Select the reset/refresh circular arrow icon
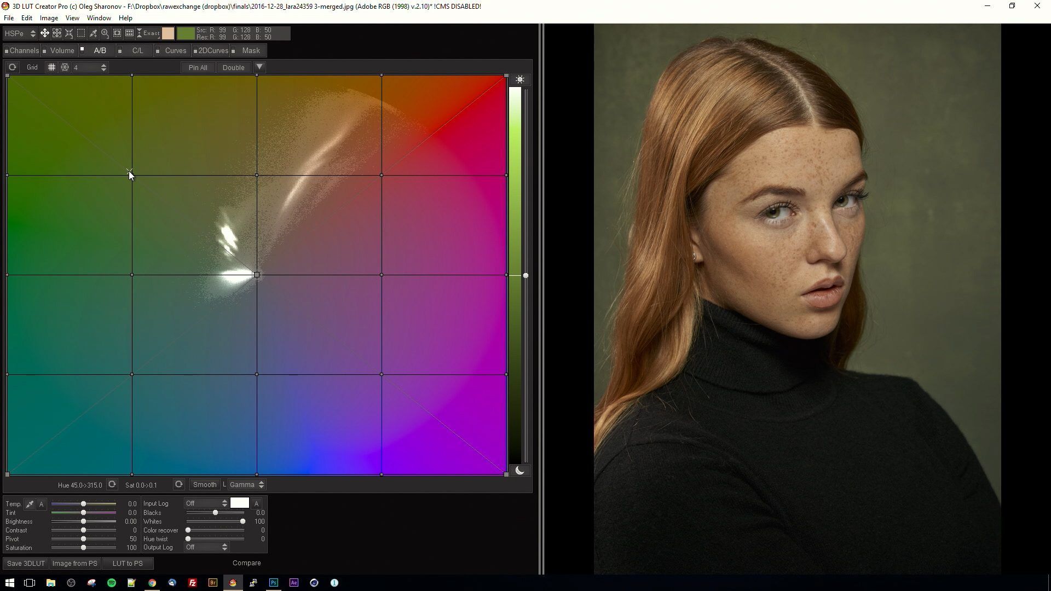The width and height of the screenshot is (1051, 591). click(12, 67)
